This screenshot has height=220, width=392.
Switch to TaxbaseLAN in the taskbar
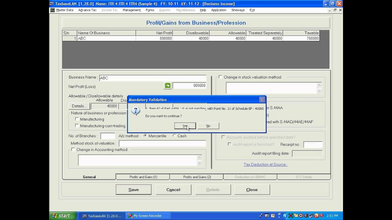click(102, 216)
